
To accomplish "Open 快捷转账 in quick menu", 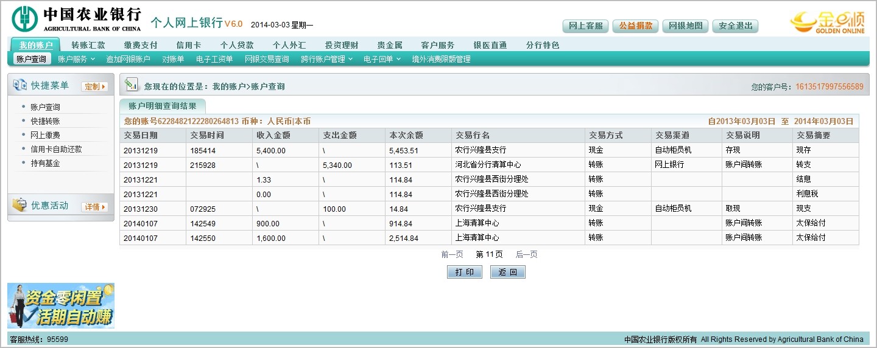I will click(x=45, y=121).
